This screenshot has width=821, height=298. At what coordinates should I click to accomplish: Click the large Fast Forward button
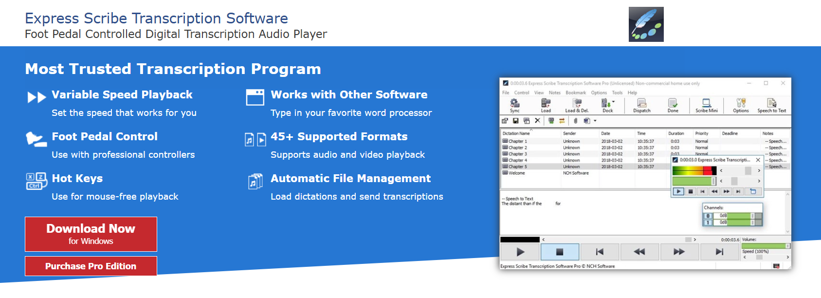(x=679, y=252)
